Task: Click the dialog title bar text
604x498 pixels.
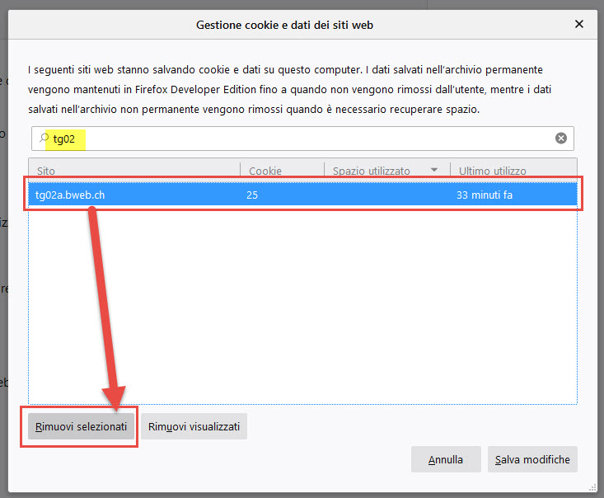Action: click(284, 25)
